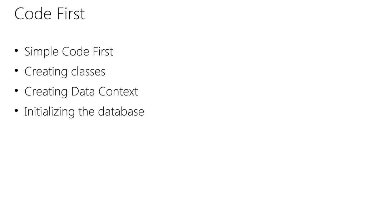The image size is (366, 206).
Task: Click the letter 'S' starting 'Simple'
Action: [x=28, y=51]
